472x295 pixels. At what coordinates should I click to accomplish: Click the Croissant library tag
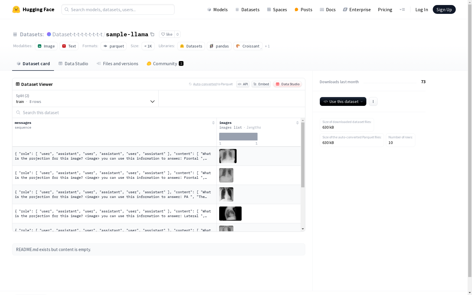click(x=248, y=46)
